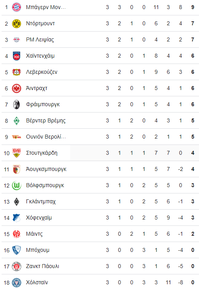Open the RB Leipzig team logo

[x=17, y=39]
